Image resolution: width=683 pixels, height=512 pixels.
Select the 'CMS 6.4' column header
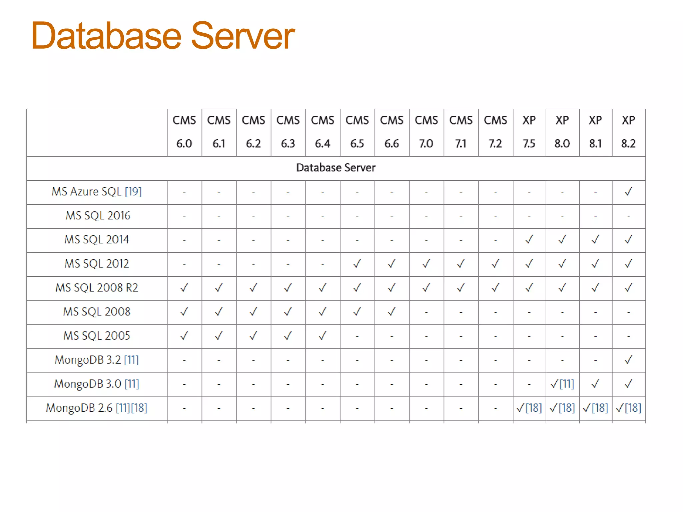(323, 132)
